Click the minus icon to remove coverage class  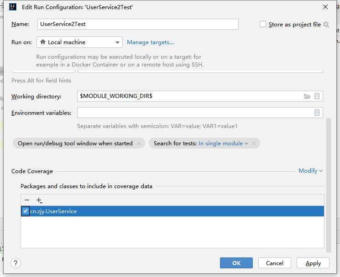click(x=27, y=200)
